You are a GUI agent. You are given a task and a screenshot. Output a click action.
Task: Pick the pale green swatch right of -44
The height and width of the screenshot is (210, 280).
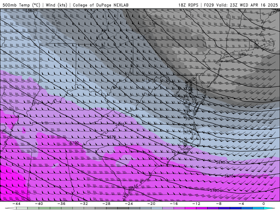click(22, 208)
